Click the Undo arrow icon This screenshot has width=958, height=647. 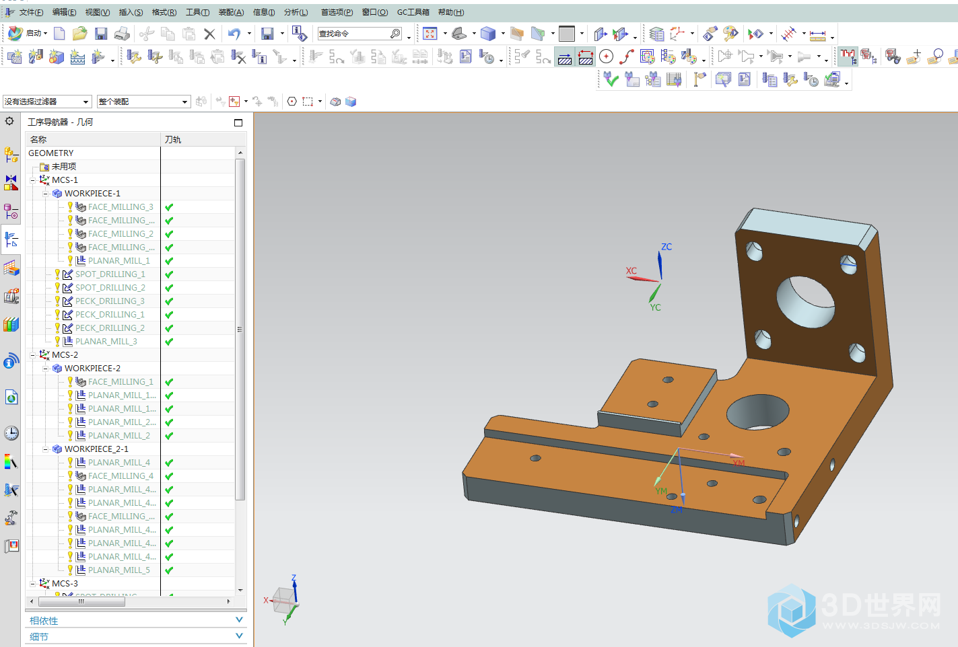234,34
